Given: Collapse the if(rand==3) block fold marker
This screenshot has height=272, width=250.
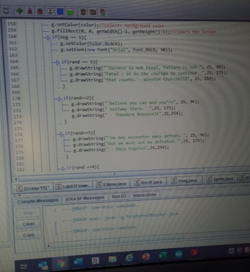Looking at the screenshot, I should 61,134.
